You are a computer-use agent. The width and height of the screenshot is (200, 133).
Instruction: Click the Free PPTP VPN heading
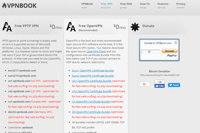point(27,26)
